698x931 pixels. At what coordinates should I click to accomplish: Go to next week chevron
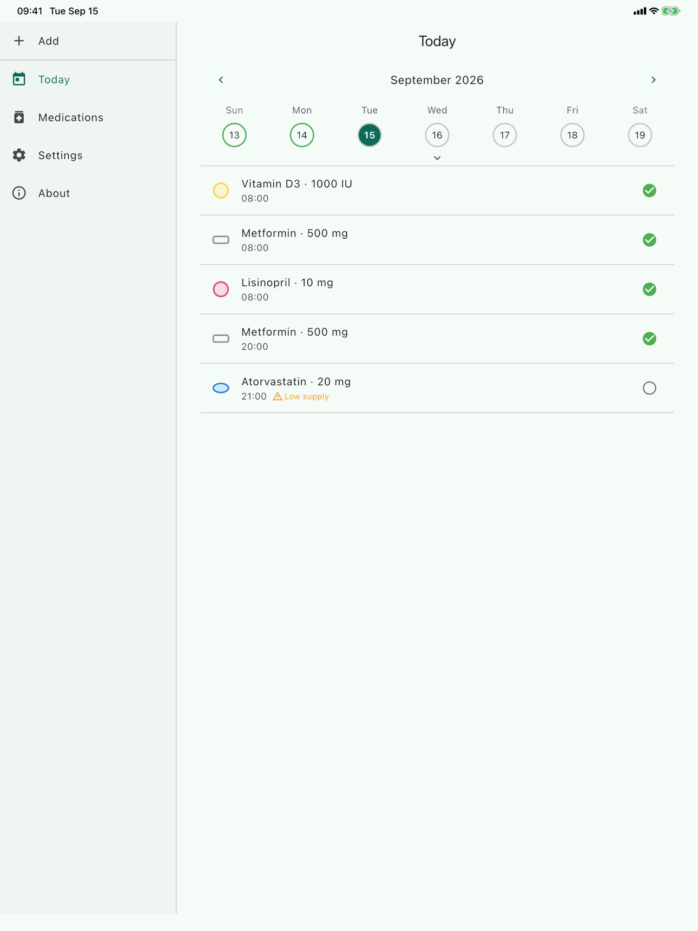(654, 80)
